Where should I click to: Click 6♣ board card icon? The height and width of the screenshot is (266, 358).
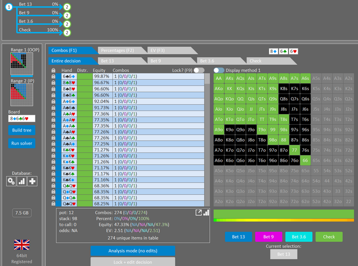tap(283, 51)
